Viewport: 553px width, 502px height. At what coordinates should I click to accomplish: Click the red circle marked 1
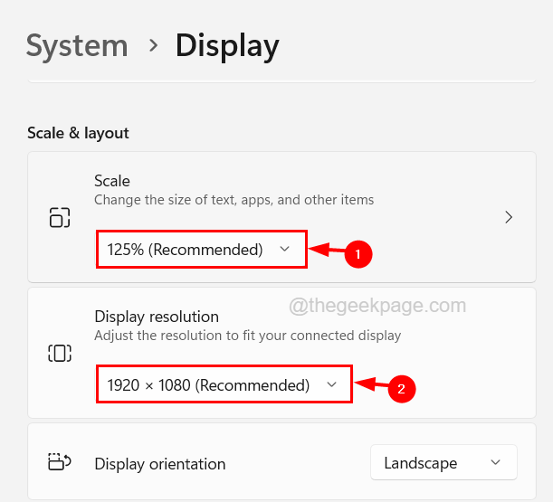tap(358, 255)
